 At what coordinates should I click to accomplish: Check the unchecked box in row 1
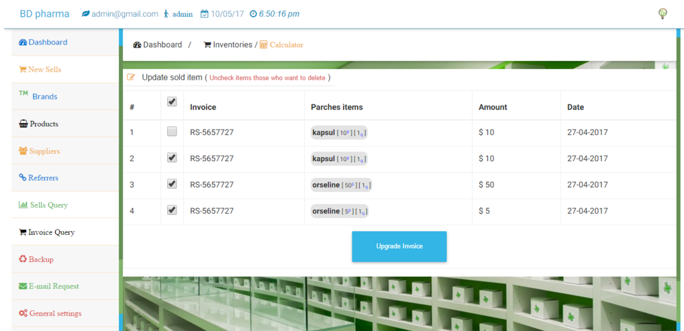click(172, 132)
